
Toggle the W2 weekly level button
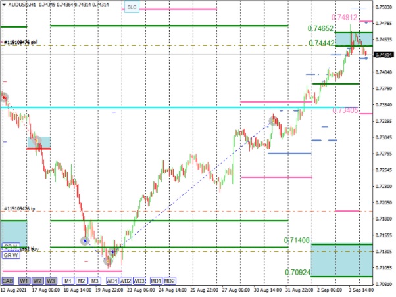[37, 280]
